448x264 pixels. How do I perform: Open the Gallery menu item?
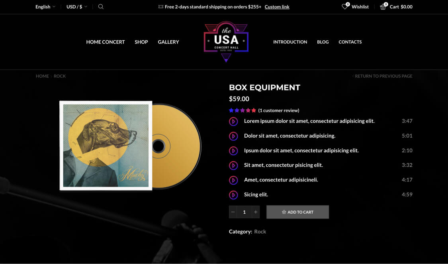(x=168, y=42)
